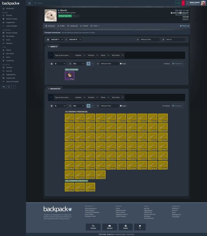Screen dimensions: 207x236
Task: Click the first small icon button under sidebar
Action: coord(4,87)
